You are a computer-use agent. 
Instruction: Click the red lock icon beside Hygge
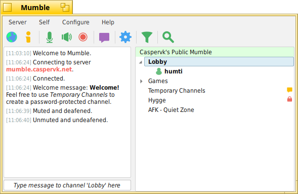289,99
